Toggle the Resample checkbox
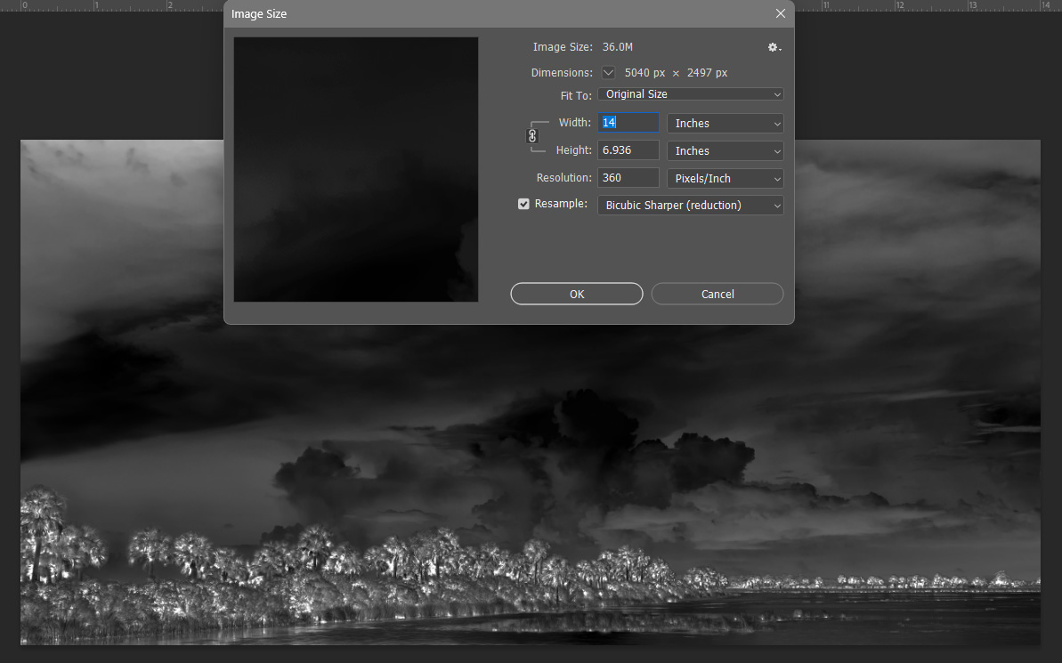1062x663 pixels. click(x=523, y=204)
